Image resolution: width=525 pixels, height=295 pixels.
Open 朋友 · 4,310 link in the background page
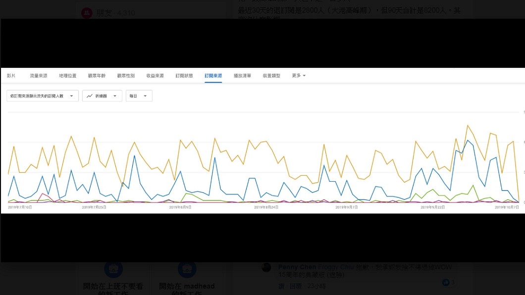(x=115, y=13)
